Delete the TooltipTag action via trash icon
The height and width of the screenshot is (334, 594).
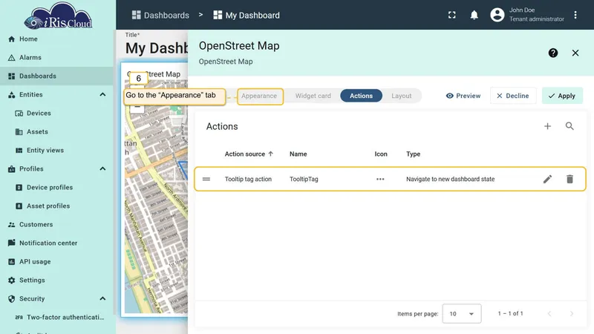569,179
